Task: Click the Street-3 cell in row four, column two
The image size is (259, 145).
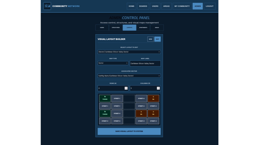Action: click(x=117, y=121)
